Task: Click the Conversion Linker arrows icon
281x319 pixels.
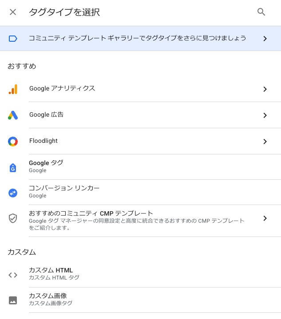Action: click(13, 193)
